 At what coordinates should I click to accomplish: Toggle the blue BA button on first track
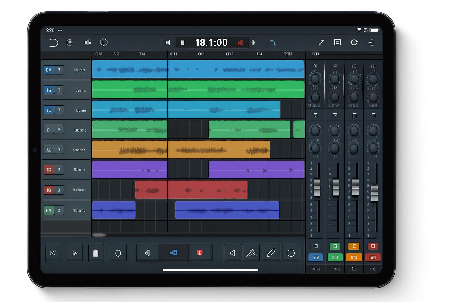(x=48, y=70)
